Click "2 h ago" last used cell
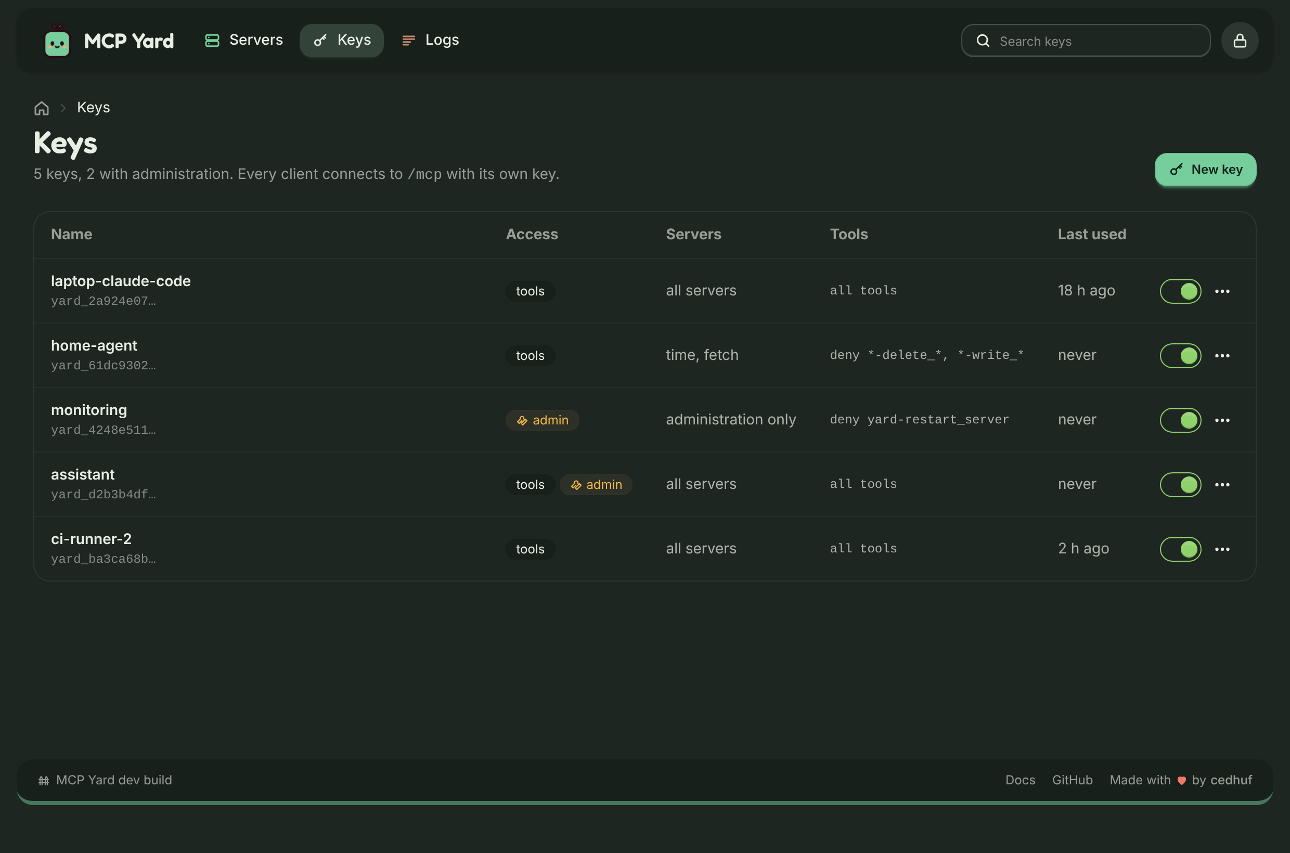Screen dimensions: 1290x853 click(x=1082, y=548)
